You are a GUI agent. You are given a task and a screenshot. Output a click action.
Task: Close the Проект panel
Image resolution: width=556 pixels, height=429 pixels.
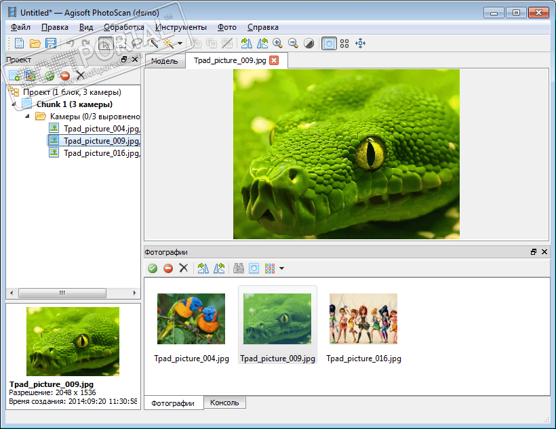pos(135,60)
